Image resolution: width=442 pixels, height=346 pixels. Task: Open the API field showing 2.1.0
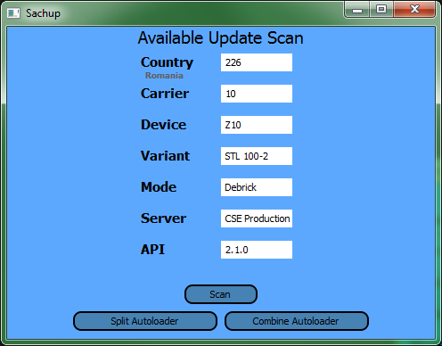(257, 250)
